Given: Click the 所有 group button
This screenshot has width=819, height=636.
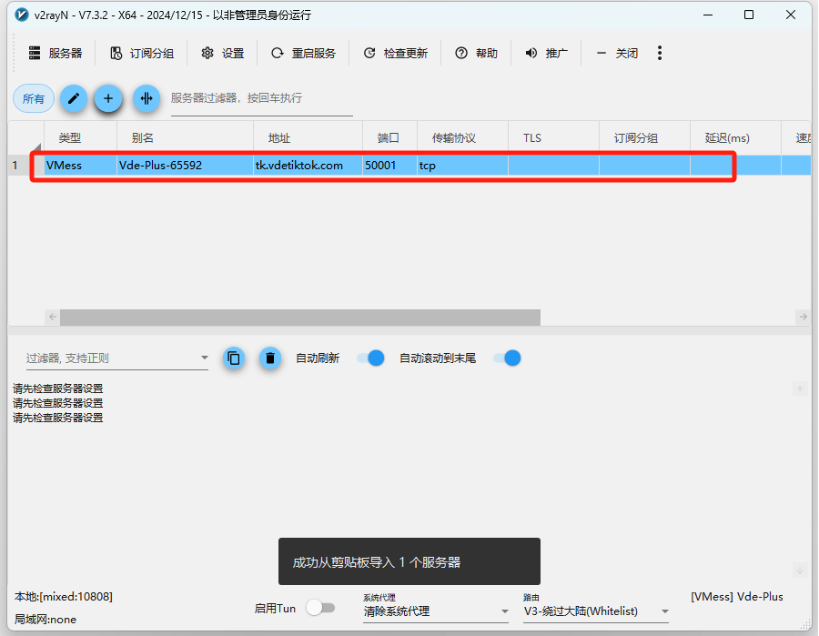Looking at the screenshot, I should pos(34,98).
